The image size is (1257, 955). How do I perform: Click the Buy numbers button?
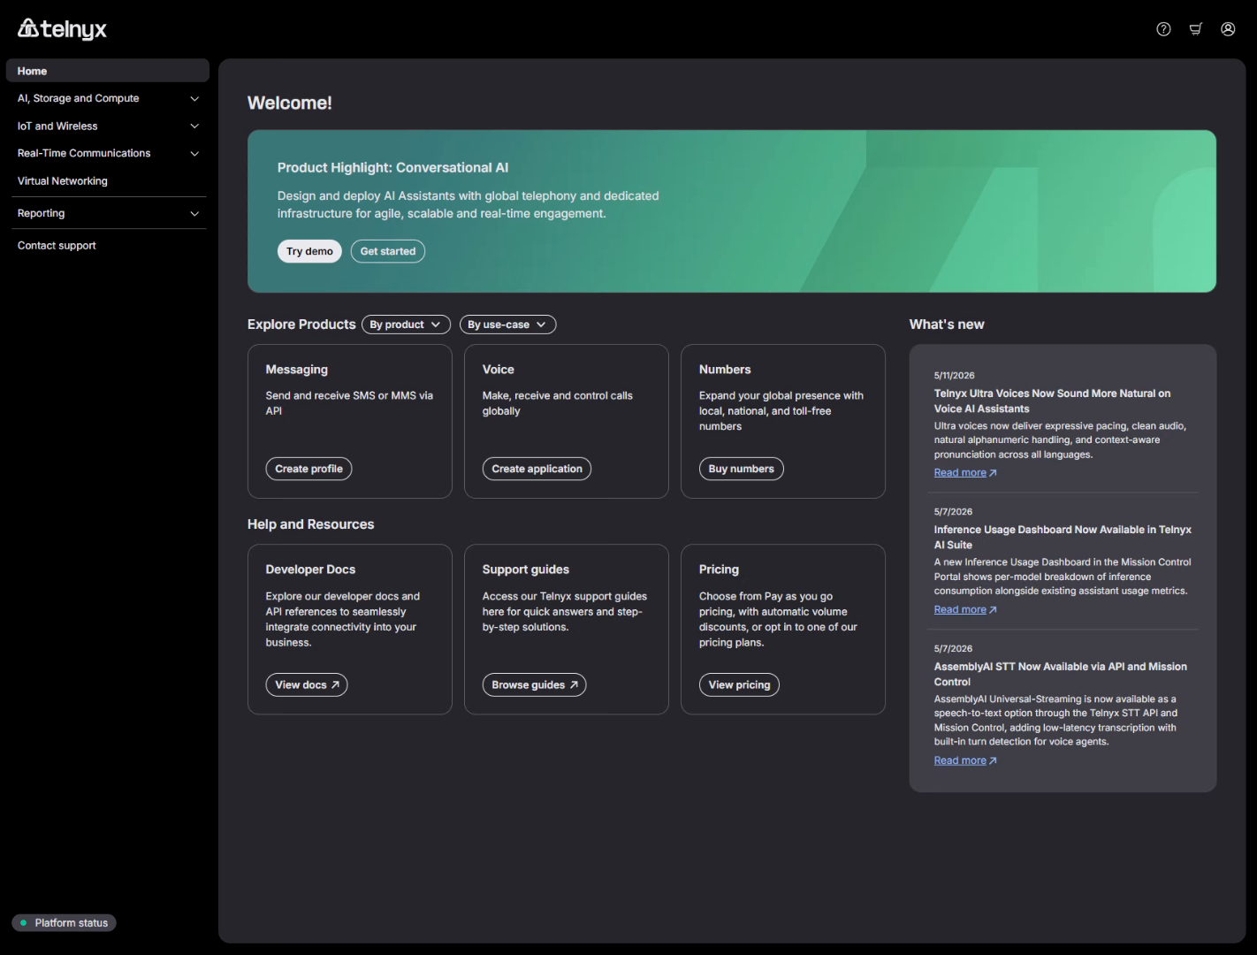point(741,469)
